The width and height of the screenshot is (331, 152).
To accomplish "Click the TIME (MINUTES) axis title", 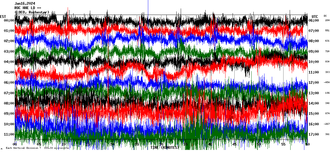I will pyautogui.click(x=165, y=148).
